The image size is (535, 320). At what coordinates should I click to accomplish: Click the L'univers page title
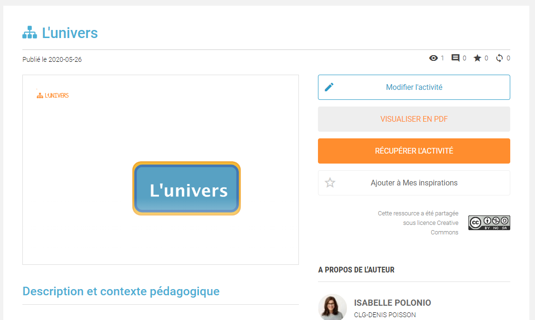[69, 33]
